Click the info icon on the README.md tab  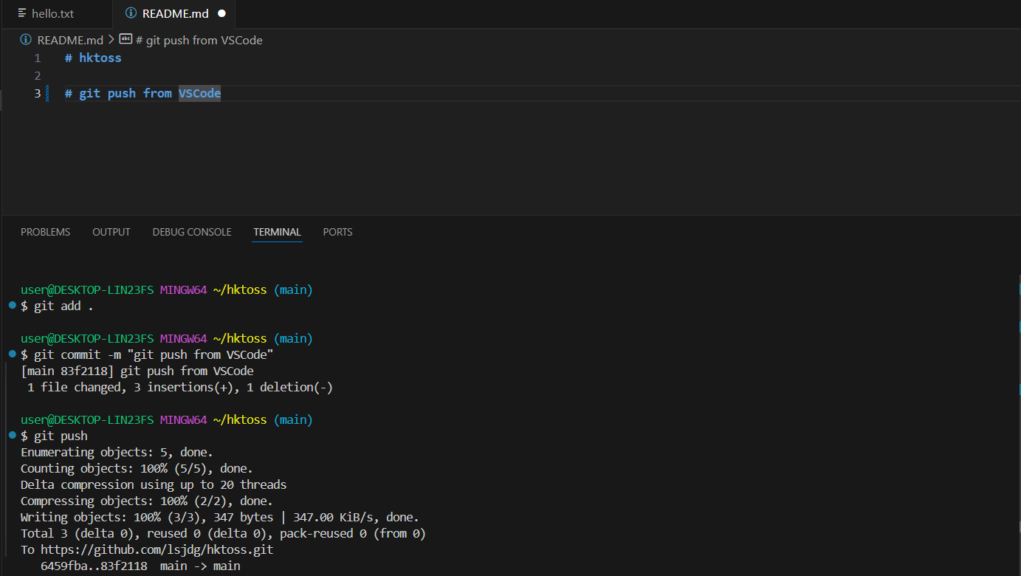(131, 13)
